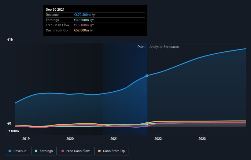This screenshot has height=160, width=251.
Task: Click the €15.100m free cash flow value
Action: (81, 25)
